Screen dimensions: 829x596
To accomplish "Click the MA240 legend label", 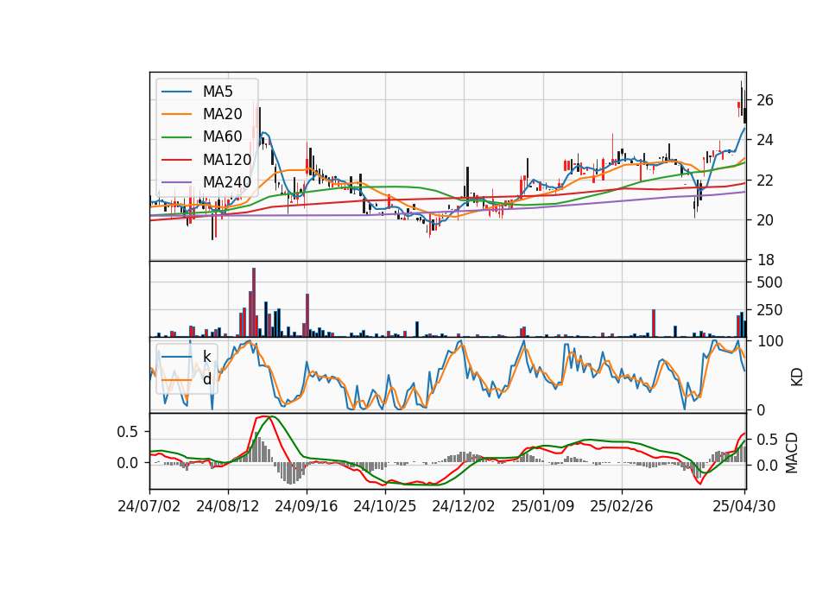I will point(227,182).
